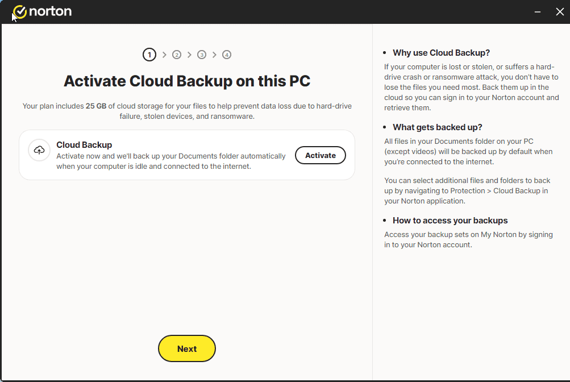Click chevron between steps 3 and 4
The image size is (570, 382).
[x=214, y=55]
